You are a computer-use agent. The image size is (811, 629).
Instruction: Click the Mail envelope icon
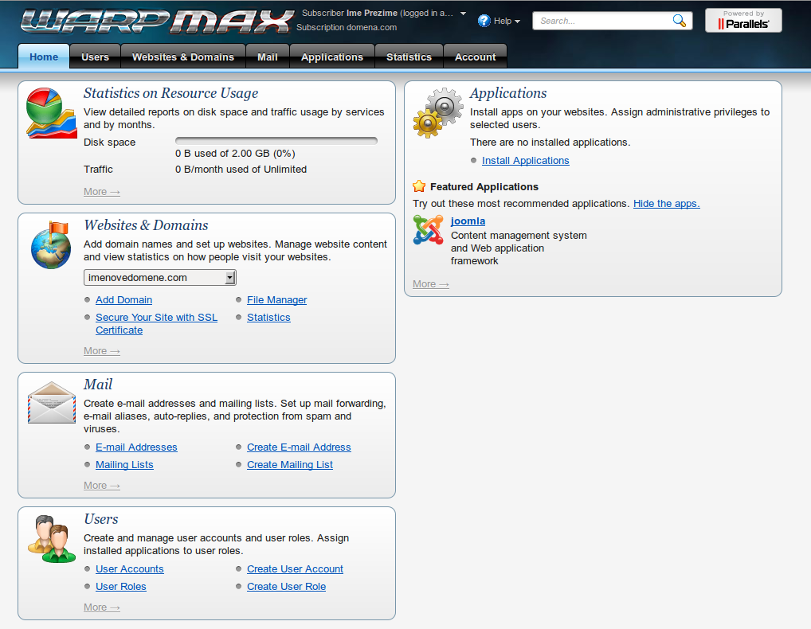click(51, 403)
